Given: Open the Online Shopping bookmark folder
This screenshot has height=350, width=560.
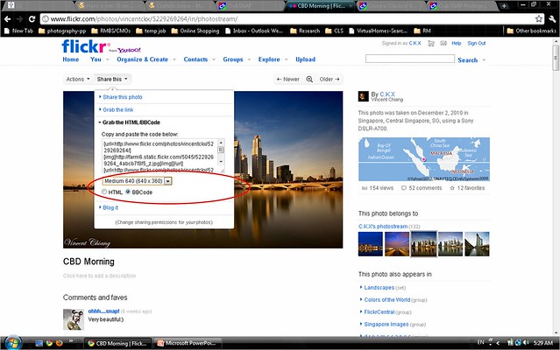Looking at the screenshot, I should click(x=195, y=31).
